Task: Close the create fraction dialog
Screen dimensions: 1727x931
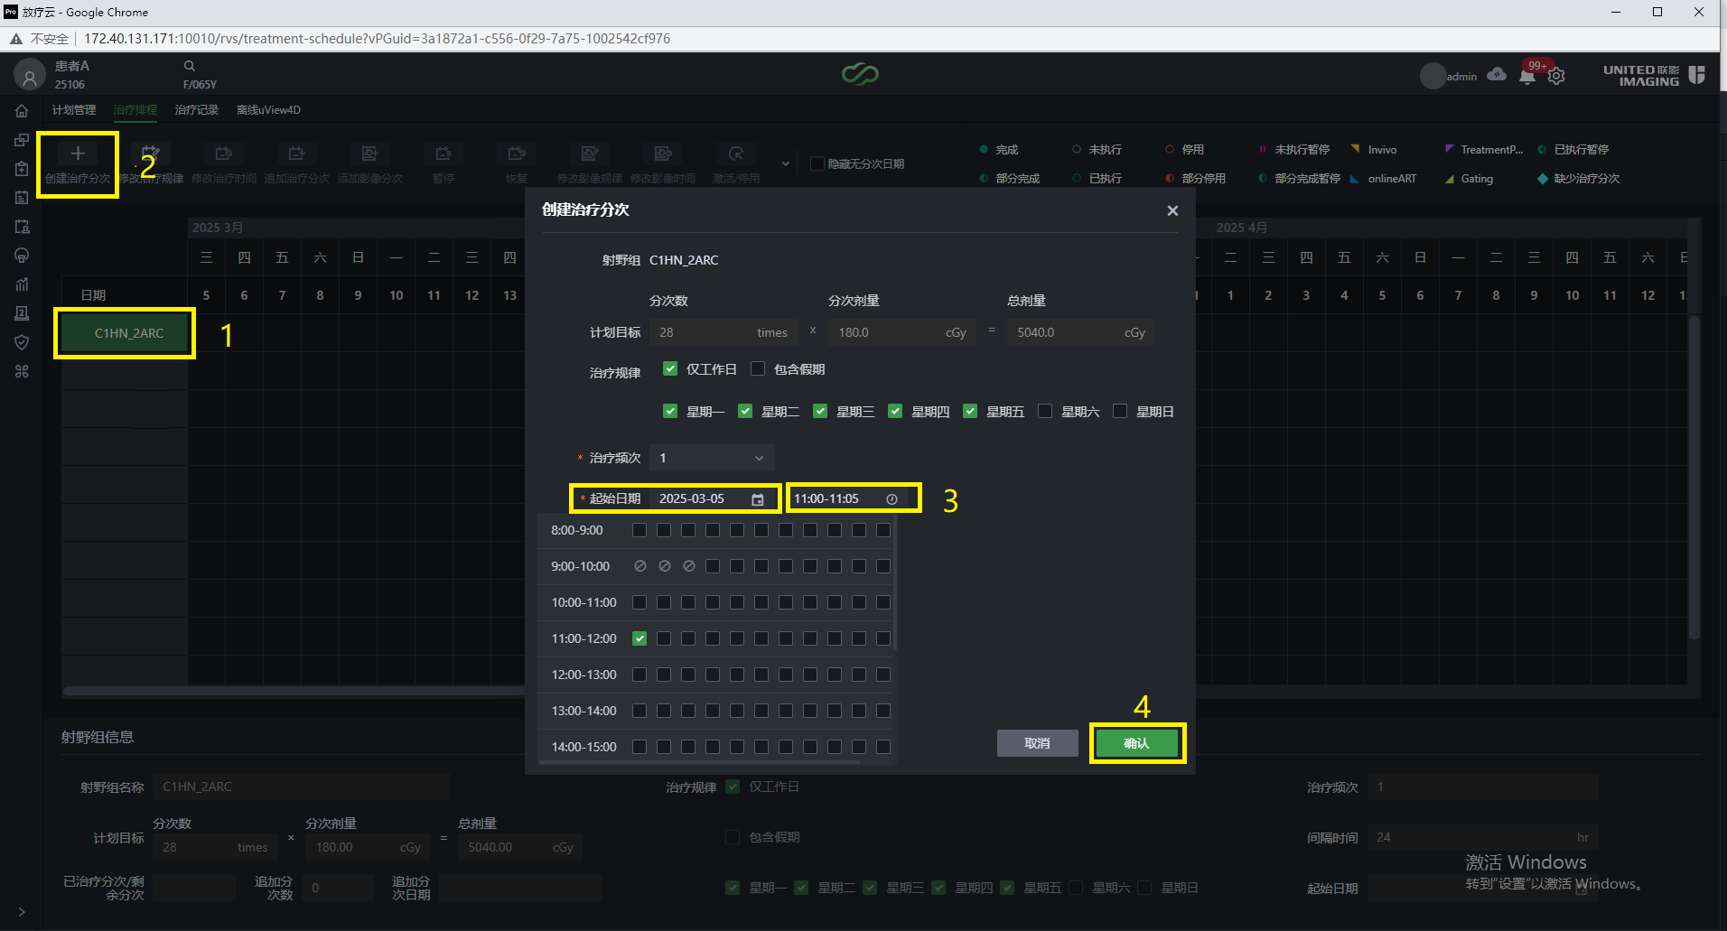Action: pos(1172,210)
